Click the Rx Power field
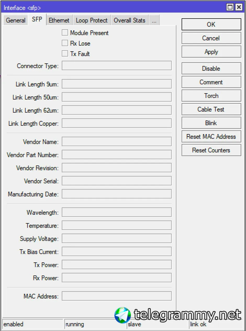Image resolution: width=246 pixels, height=331 pixels. tap(117, 278)
